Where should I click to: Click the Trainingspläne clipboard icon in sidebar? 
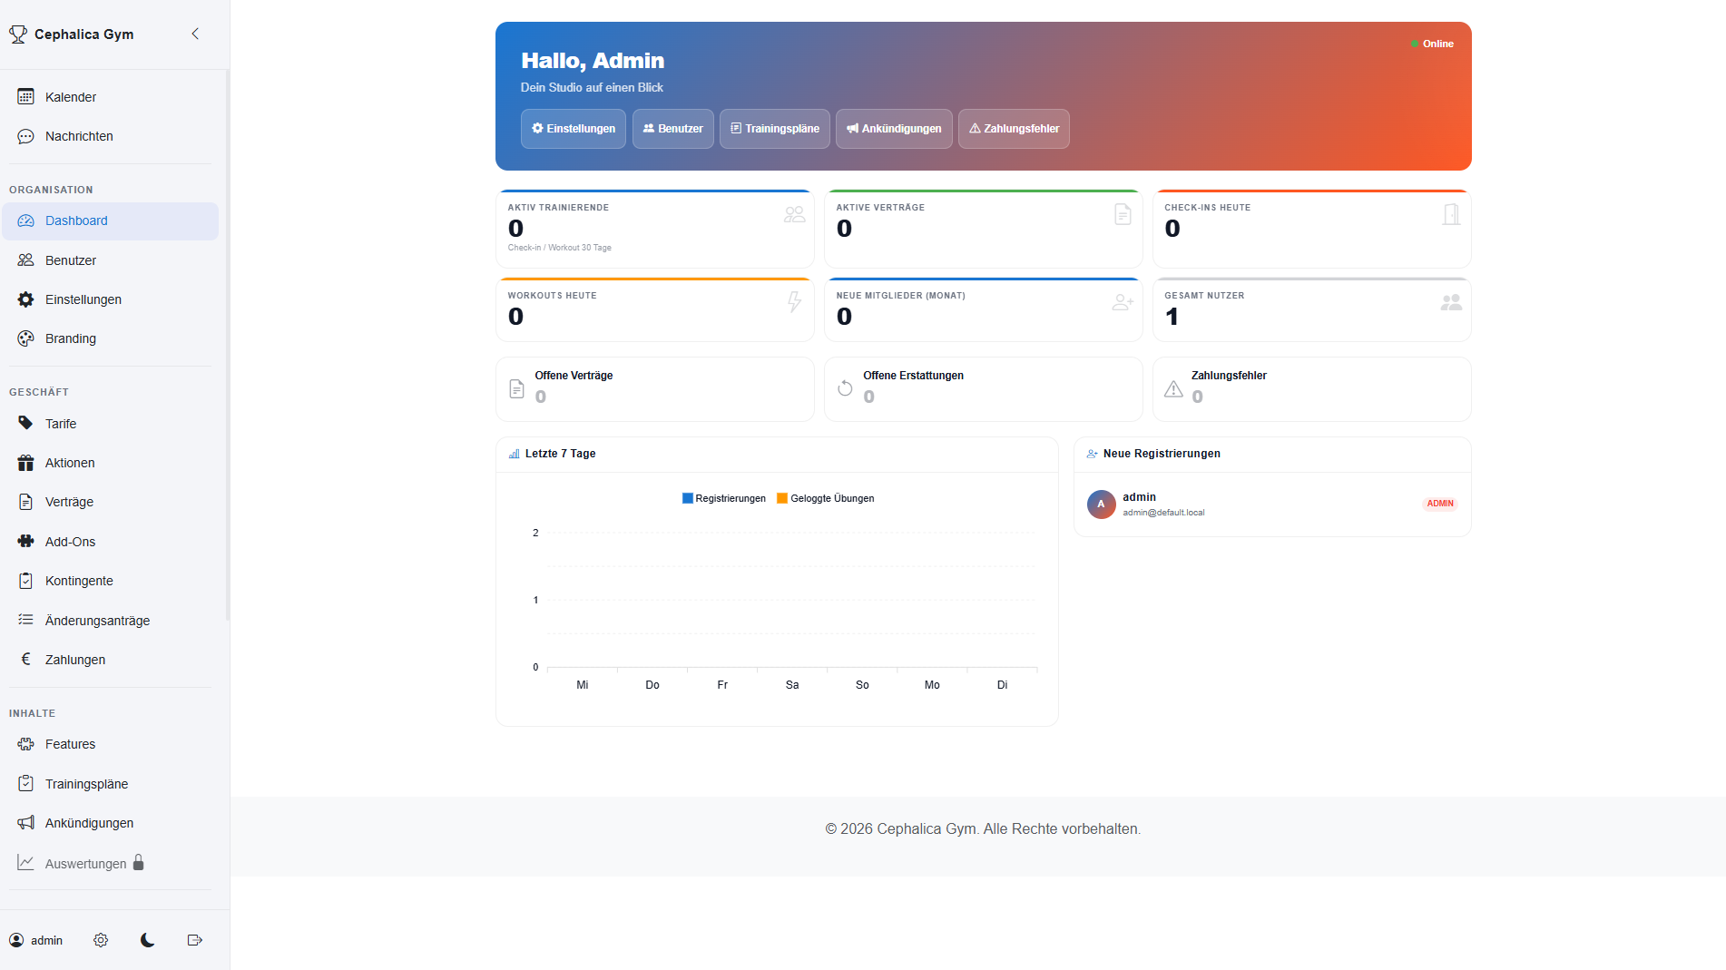25,783
